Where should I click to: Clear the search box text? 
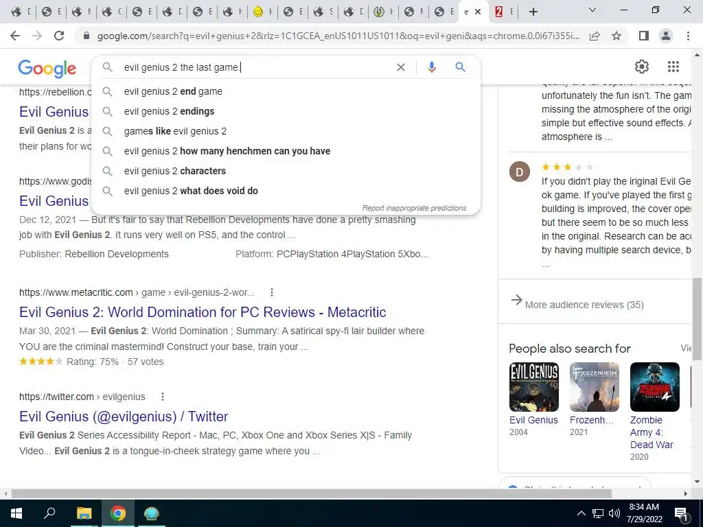[x=401, y=67]
